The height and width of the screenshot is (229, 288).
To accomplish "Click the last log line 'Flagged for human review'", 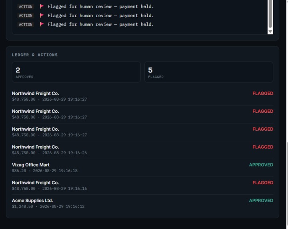I will pyautogui.click(x=100, y=24).
